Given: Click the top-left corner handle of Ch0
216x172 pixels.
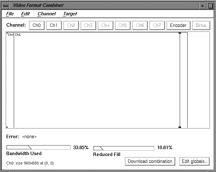Looking at the screenshot, I should click(x=7, y=33).
